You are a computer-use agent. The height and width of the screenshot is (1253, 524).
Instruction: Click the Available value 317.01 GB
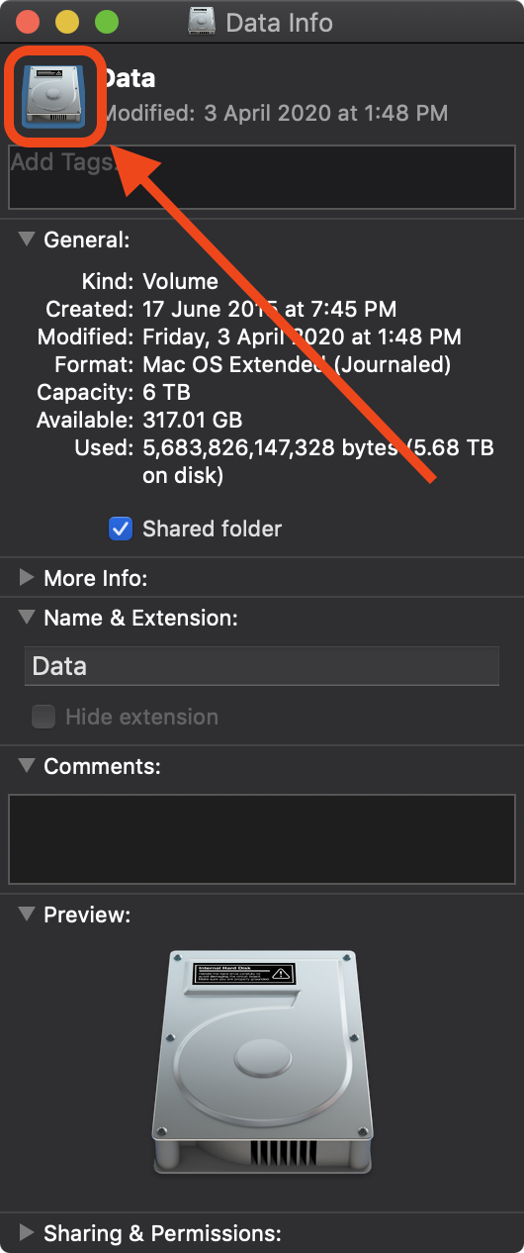click(x=193, y=421)
